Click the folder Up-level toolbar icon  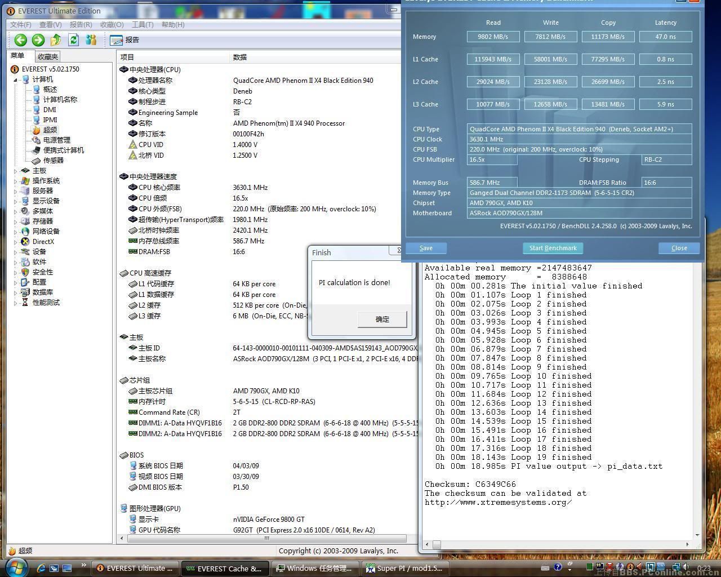tap(56, 39)
